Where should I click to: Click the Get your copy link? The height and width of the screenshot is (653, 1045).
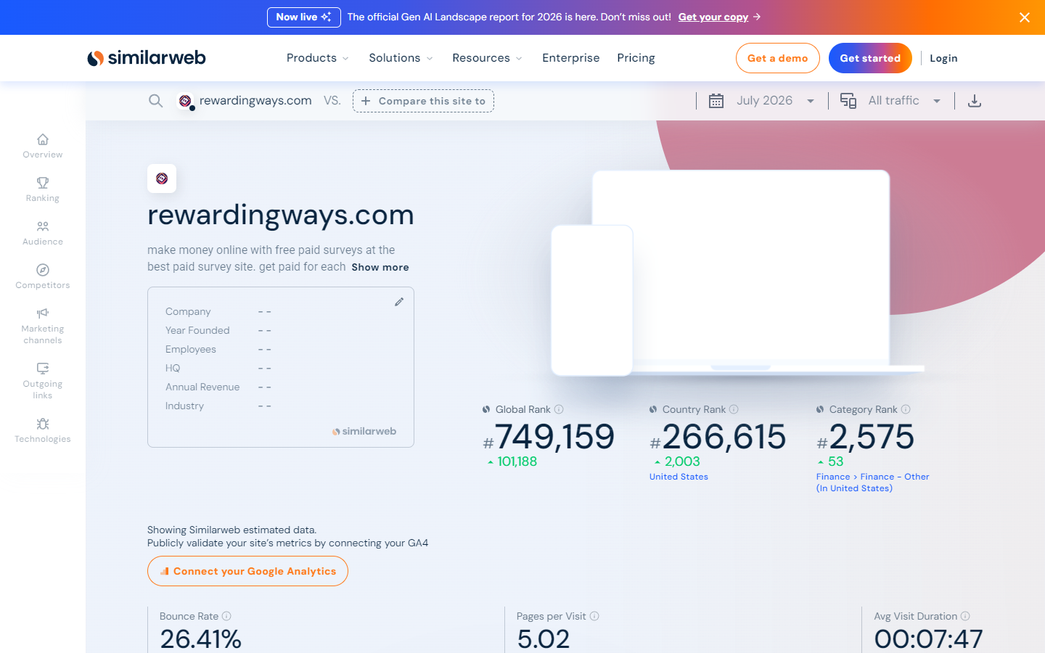pos(713,17)
